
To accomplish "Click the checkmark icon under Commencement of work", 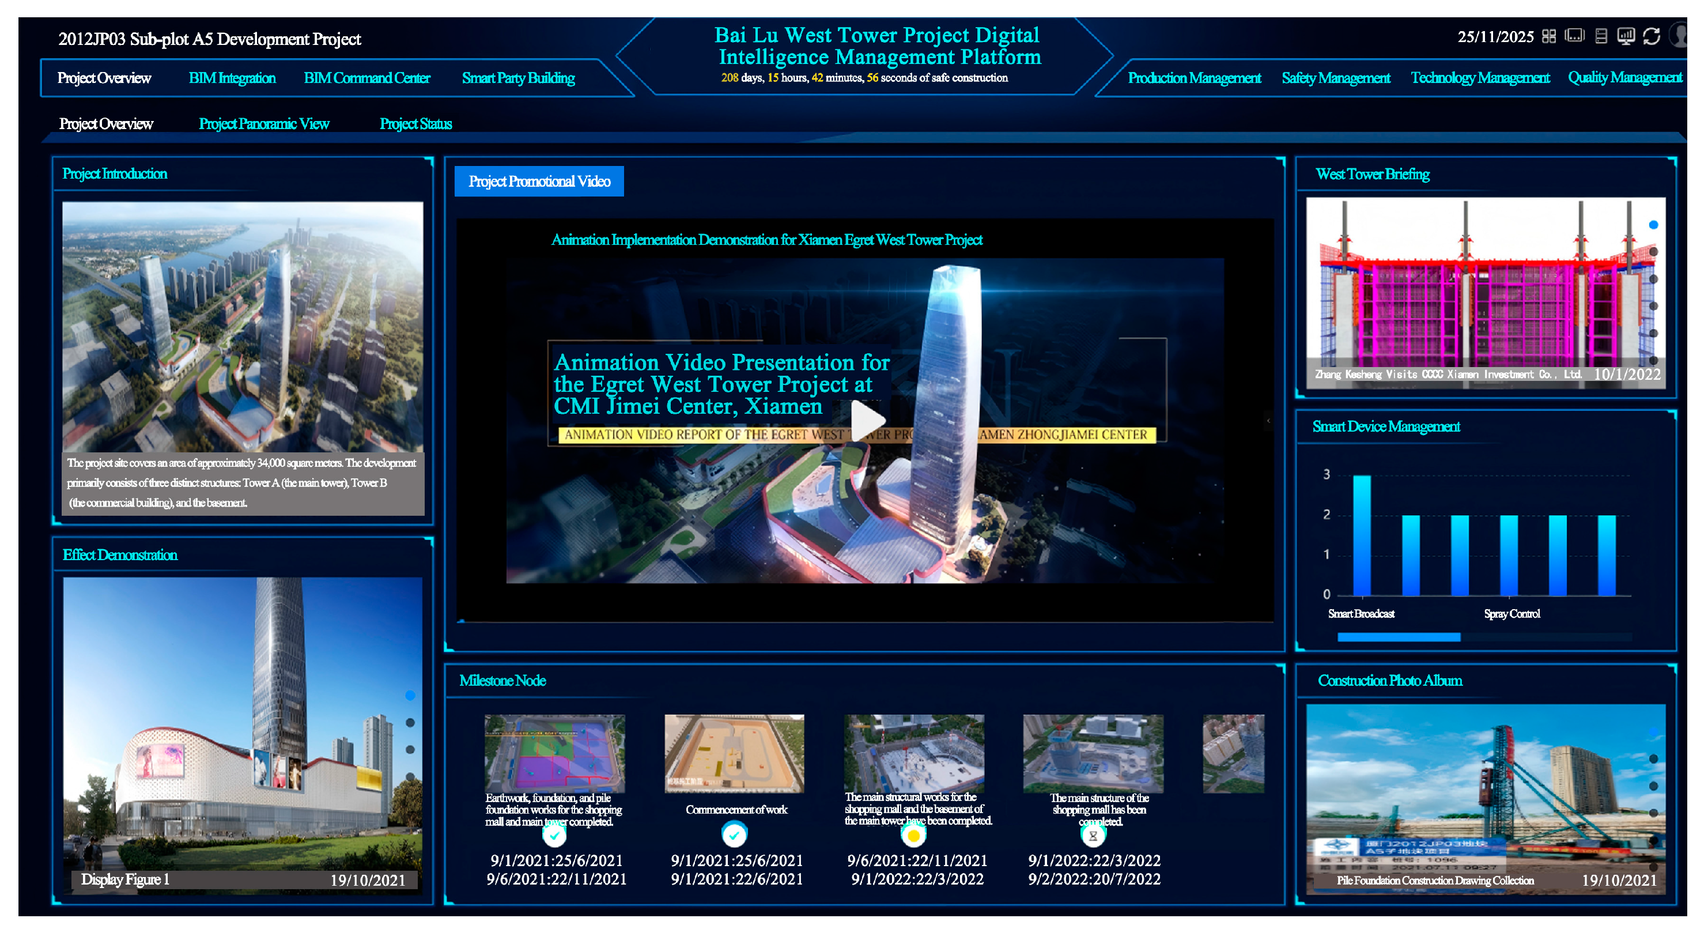I will point(734,835).
